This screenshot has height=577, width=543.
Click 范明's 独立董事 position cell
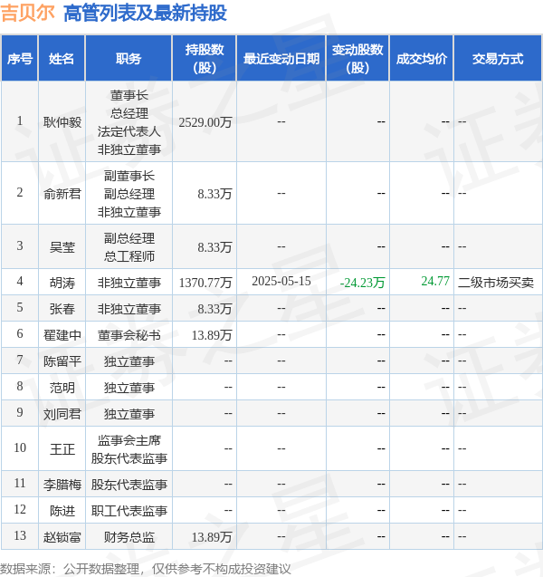[129, 388]
